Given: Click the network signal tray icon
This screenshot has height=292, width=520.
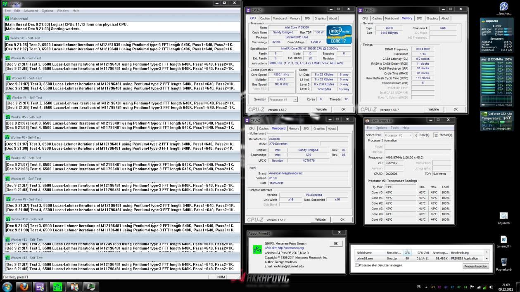Looking at the screenshot, I should pyautogui.click(x=479, y=287).
